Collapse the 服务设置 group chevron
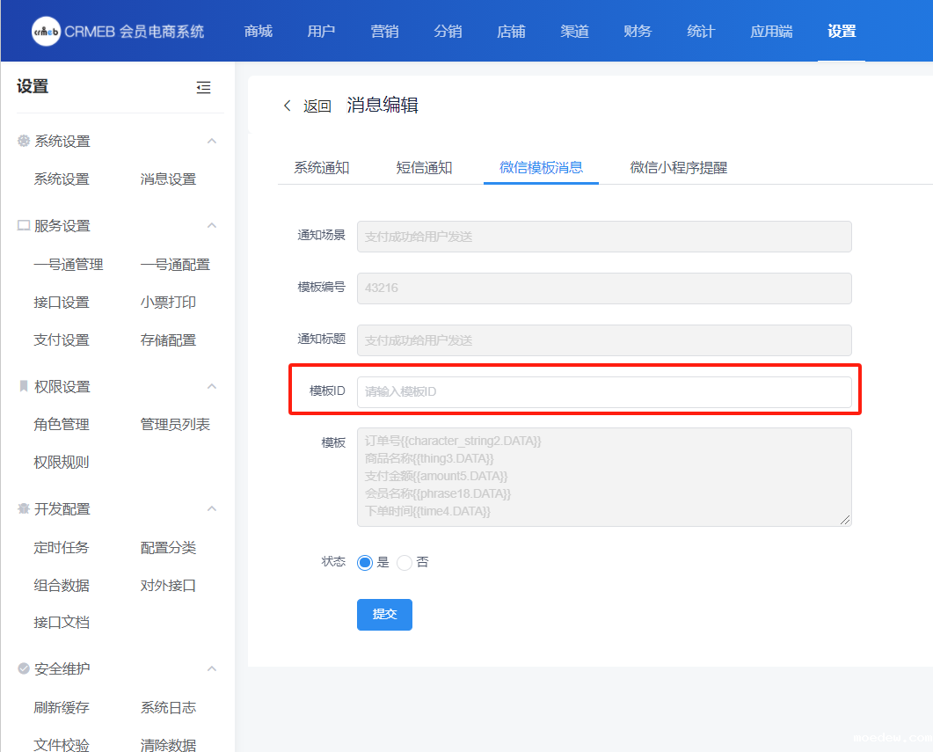The width and height of the screenshot is (933, 752). (x=211, y=226)
